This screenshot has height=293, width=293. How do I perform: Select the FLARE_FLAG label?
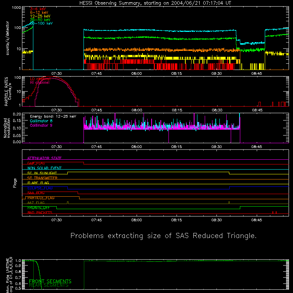click(x=38, y=183)
